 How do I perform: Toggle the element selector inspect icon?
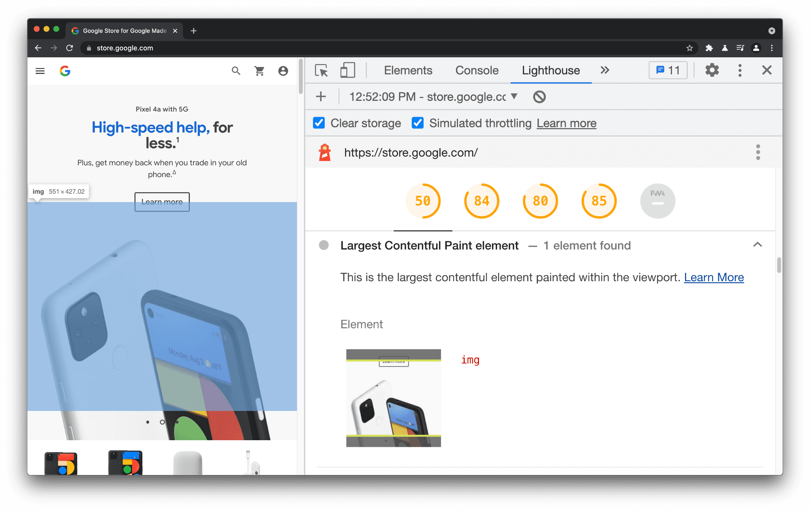(322, 71)
